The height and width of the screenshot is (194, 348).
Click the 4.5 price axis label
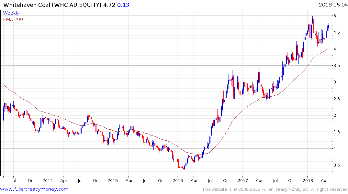click(337, 32)
